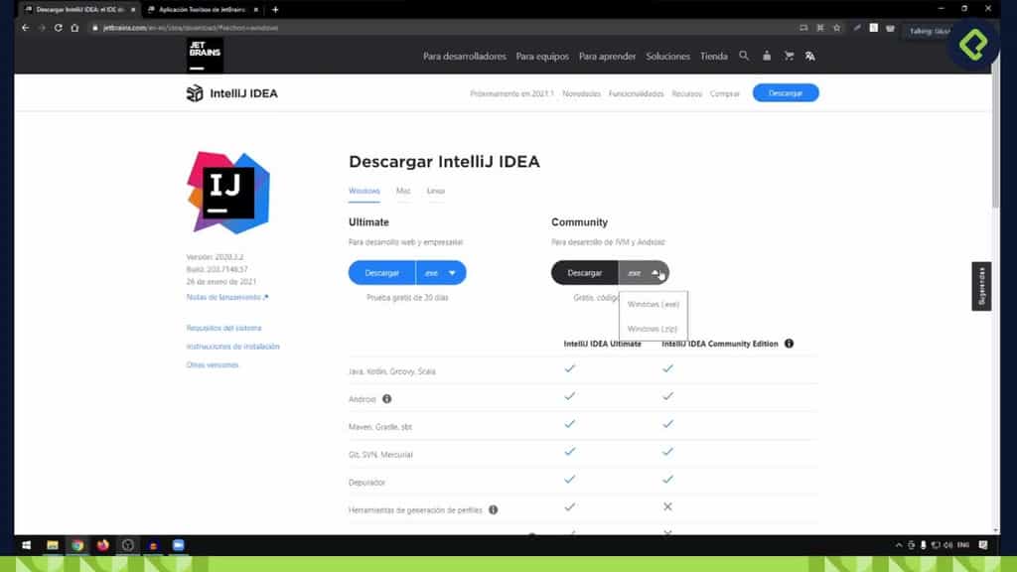Open the Próximamente en 2021.1 link
1017x572 pixels.
point(511,94)
